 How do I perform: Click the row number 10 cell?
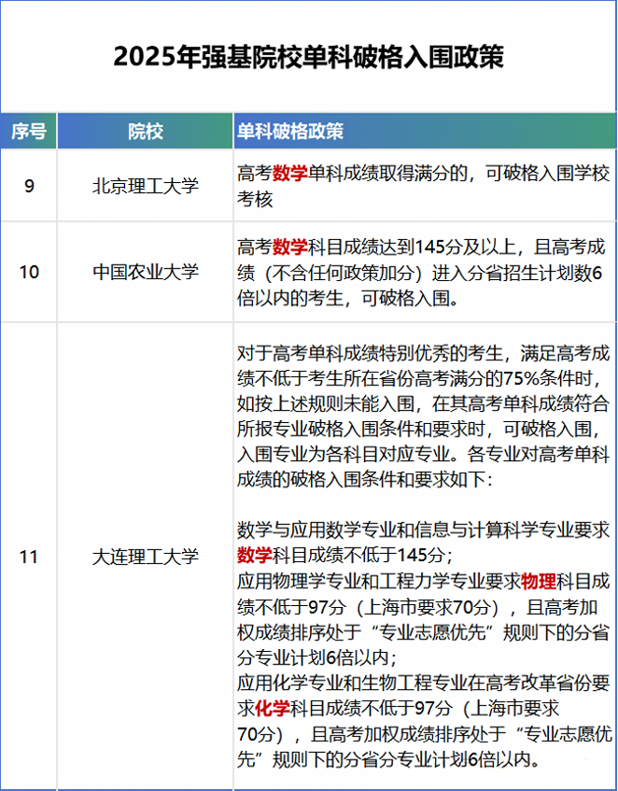point(29,272)
